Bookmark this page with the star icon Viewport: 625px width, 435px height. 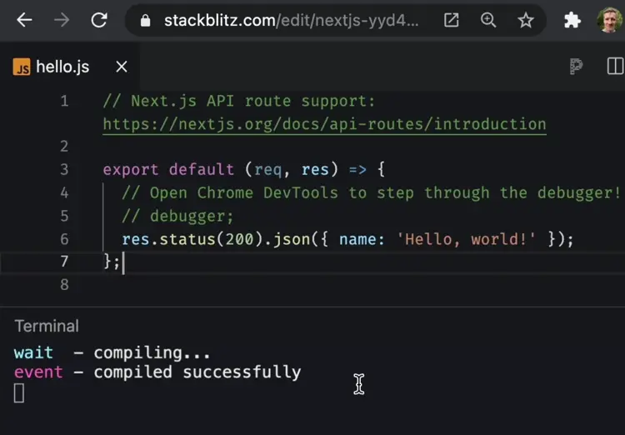[x=526, y=20]
